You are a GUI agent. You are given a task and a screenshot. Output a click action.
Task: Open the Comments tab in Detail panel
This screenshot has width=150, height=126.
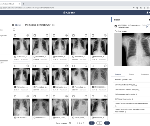coord(145,74)
